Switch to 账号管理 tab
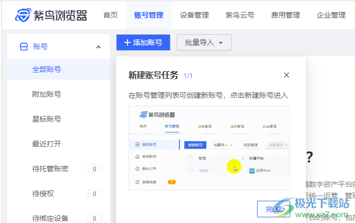 click(149, 15)
